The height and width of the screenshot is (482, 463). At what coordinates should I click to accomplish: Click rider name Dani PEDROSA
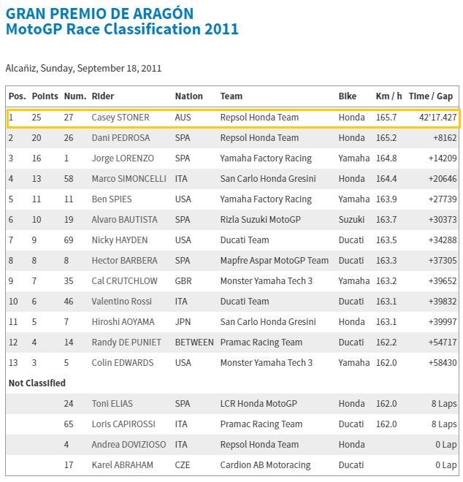[122, 137]
